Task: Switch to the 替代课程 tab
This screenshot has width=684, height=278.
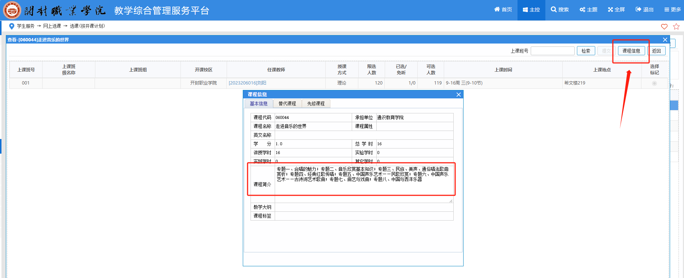Action: [287, 104]
